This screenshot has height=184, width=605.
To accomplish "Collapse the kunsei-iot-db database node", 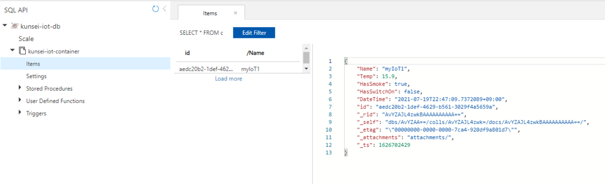I will (x=5, y=26).
